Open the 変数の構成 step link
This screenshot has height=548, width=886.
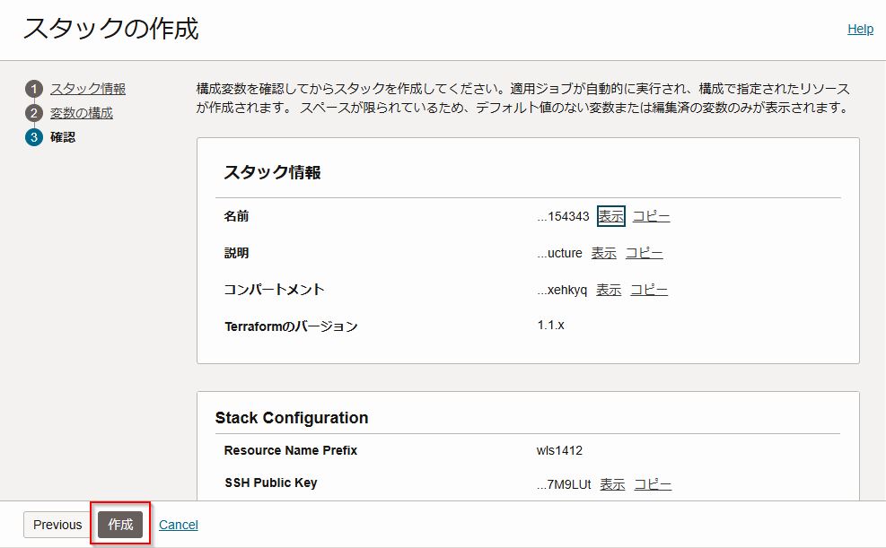(x=82, y=113)
